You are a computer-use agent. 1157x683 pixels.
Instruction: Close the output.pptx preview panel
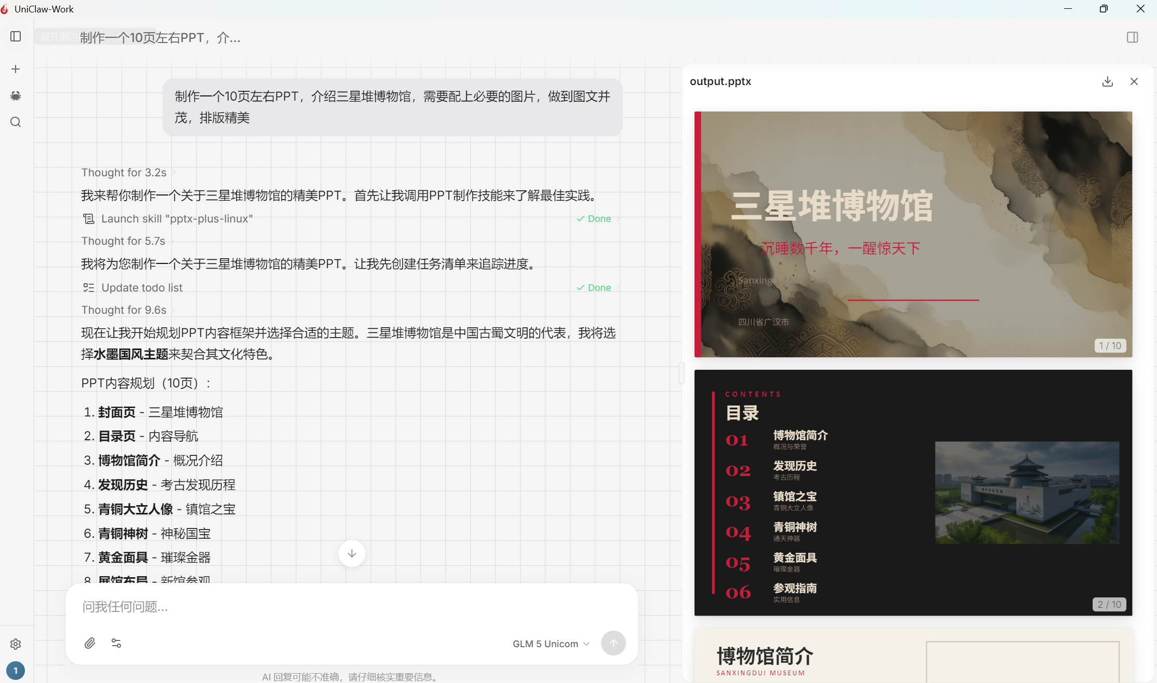(x=1134, y=81)
